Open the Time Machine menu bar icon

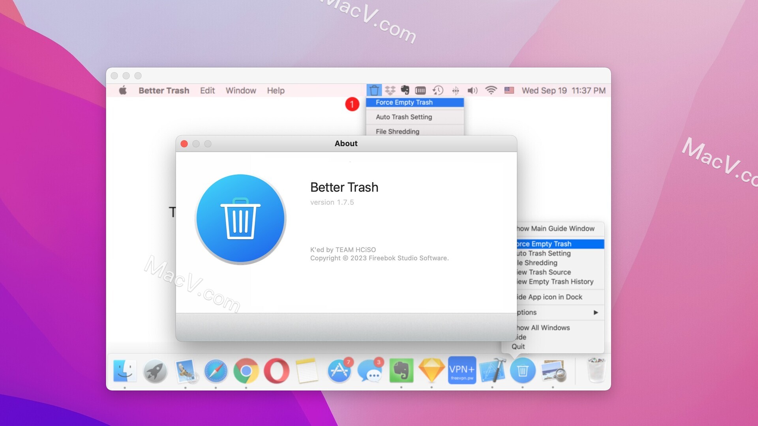438,90
